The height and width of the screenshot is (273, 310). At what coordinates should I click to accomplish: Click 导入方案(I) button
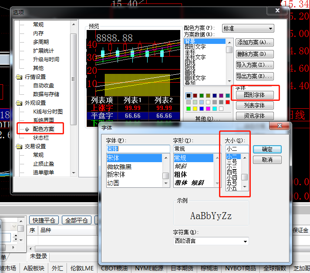pyautogui.click(x=255, y=65)
